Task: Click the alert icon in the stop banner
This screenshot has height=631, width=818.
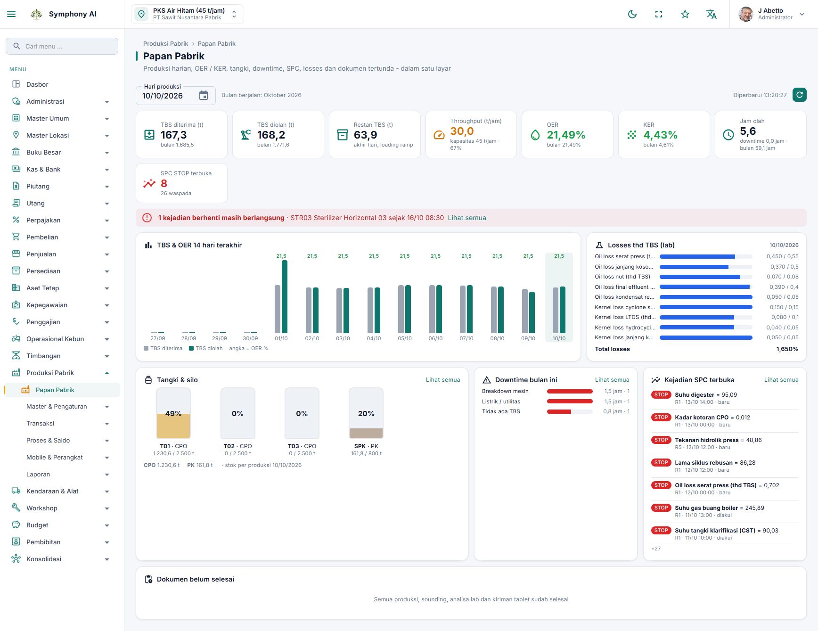Action: (147, 218)
